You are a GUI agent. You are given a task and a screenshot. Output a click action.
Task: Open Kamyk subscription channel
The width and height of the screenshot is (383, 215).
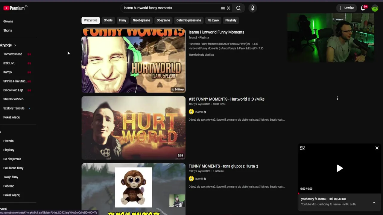(8, 72)
